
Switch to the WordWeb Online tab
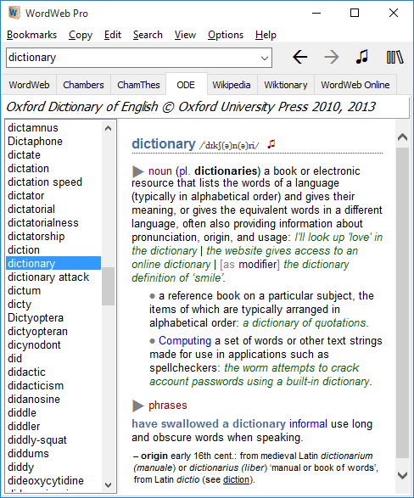tap(355, 85)
